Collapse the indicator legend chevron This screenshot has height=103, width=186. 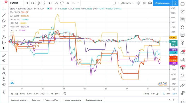[12, 34]
